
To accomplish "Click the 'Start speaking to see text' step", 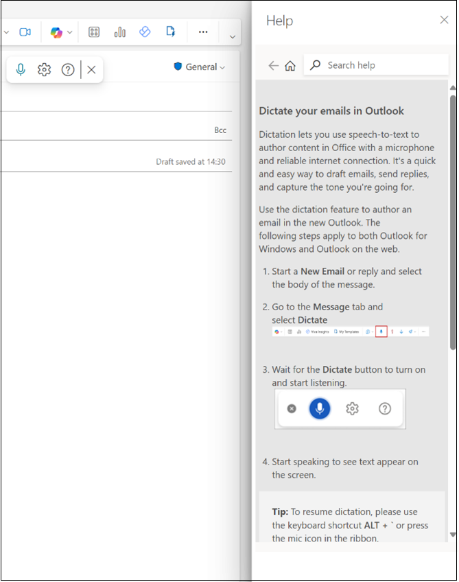I will click(x=344, y=468).
